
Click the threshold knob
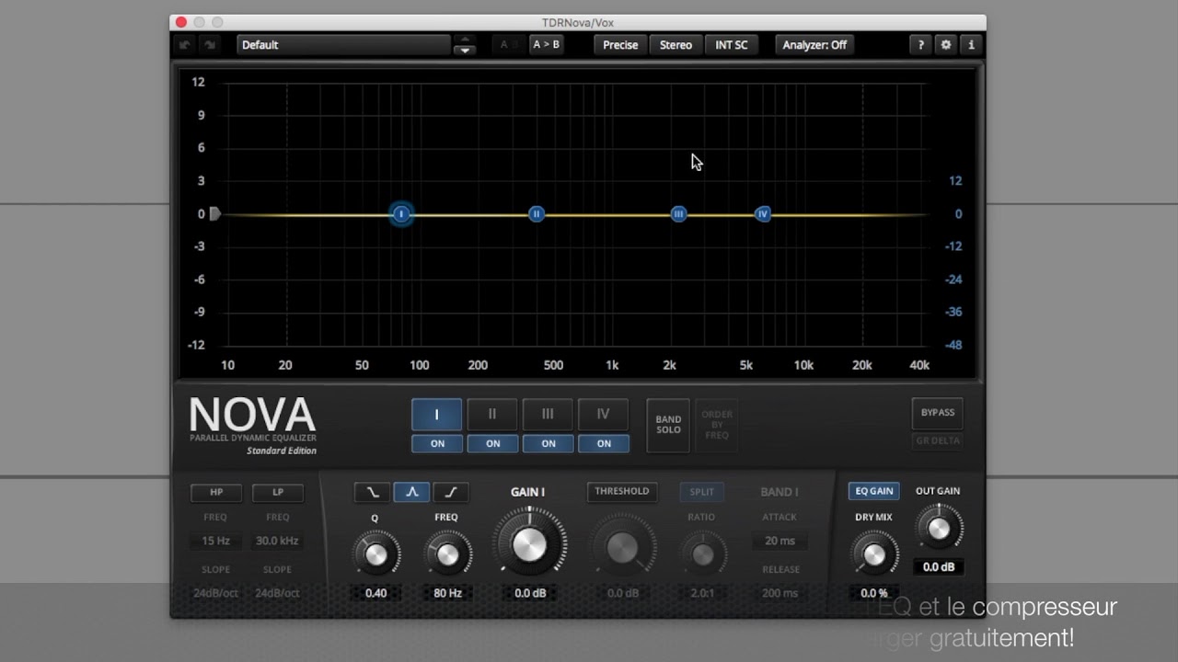(x=622, y=548)
